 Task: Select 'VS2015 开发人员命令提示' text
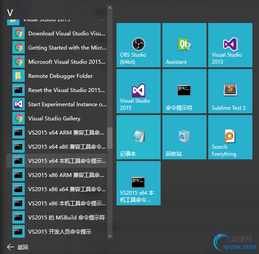pos(60,231)
